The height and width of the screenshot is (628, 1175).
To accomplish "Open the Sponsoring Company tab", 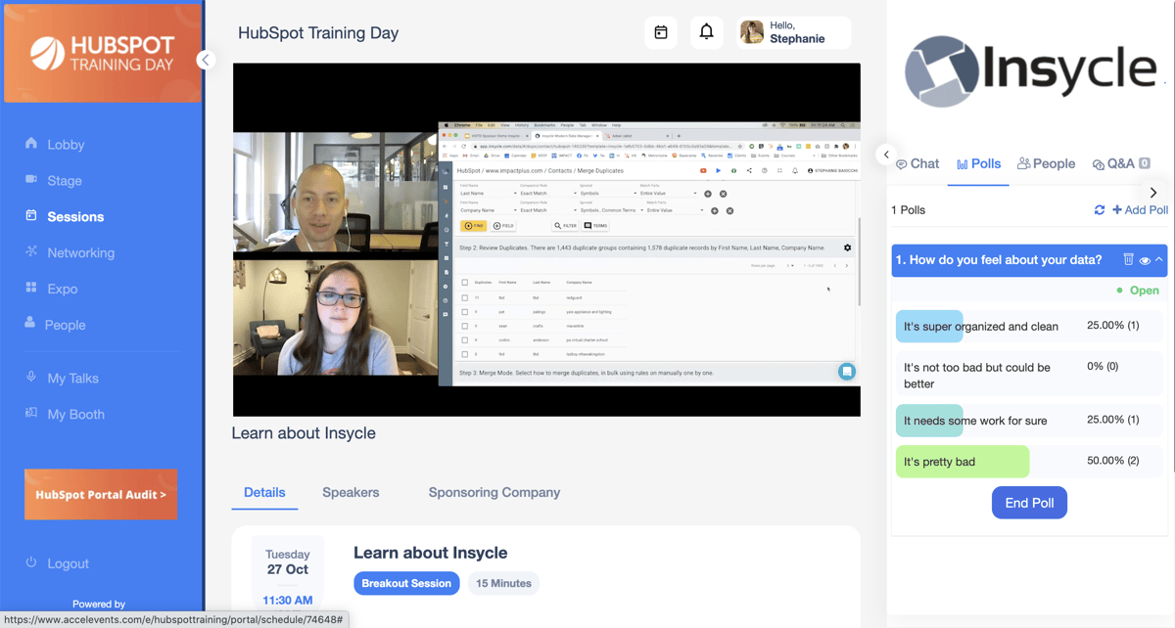I will point(494,493).
